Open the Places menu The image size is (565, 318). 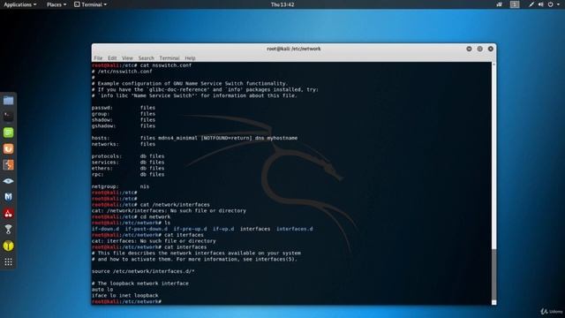(56, 4)
